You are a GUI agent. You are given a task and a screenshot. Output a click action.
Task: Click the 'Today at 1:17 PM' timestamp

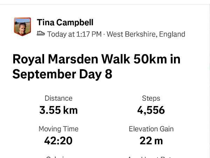(74, 34)
